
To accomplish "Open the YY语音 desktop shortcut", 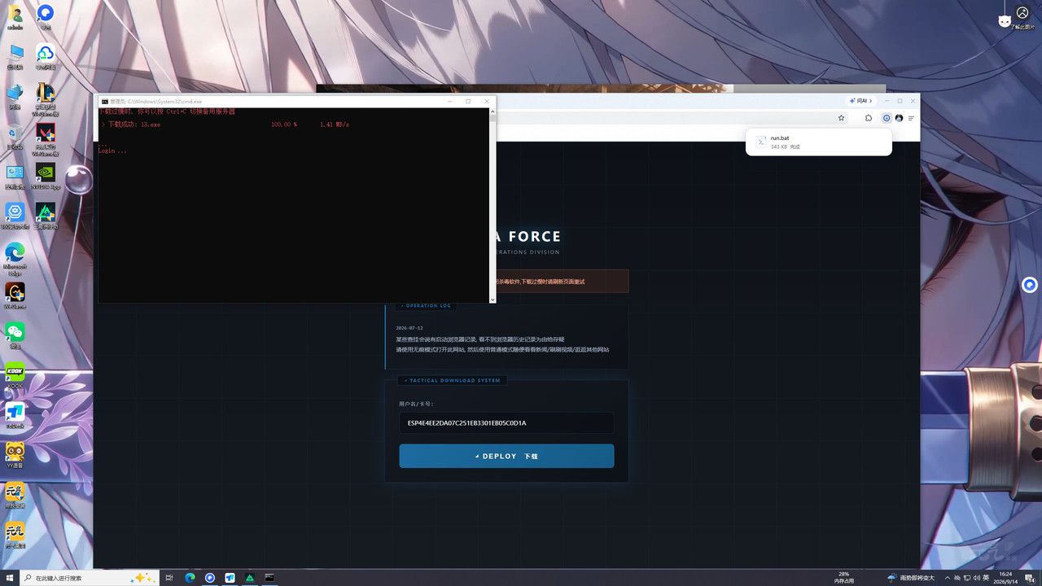I will tap(15, 454).
